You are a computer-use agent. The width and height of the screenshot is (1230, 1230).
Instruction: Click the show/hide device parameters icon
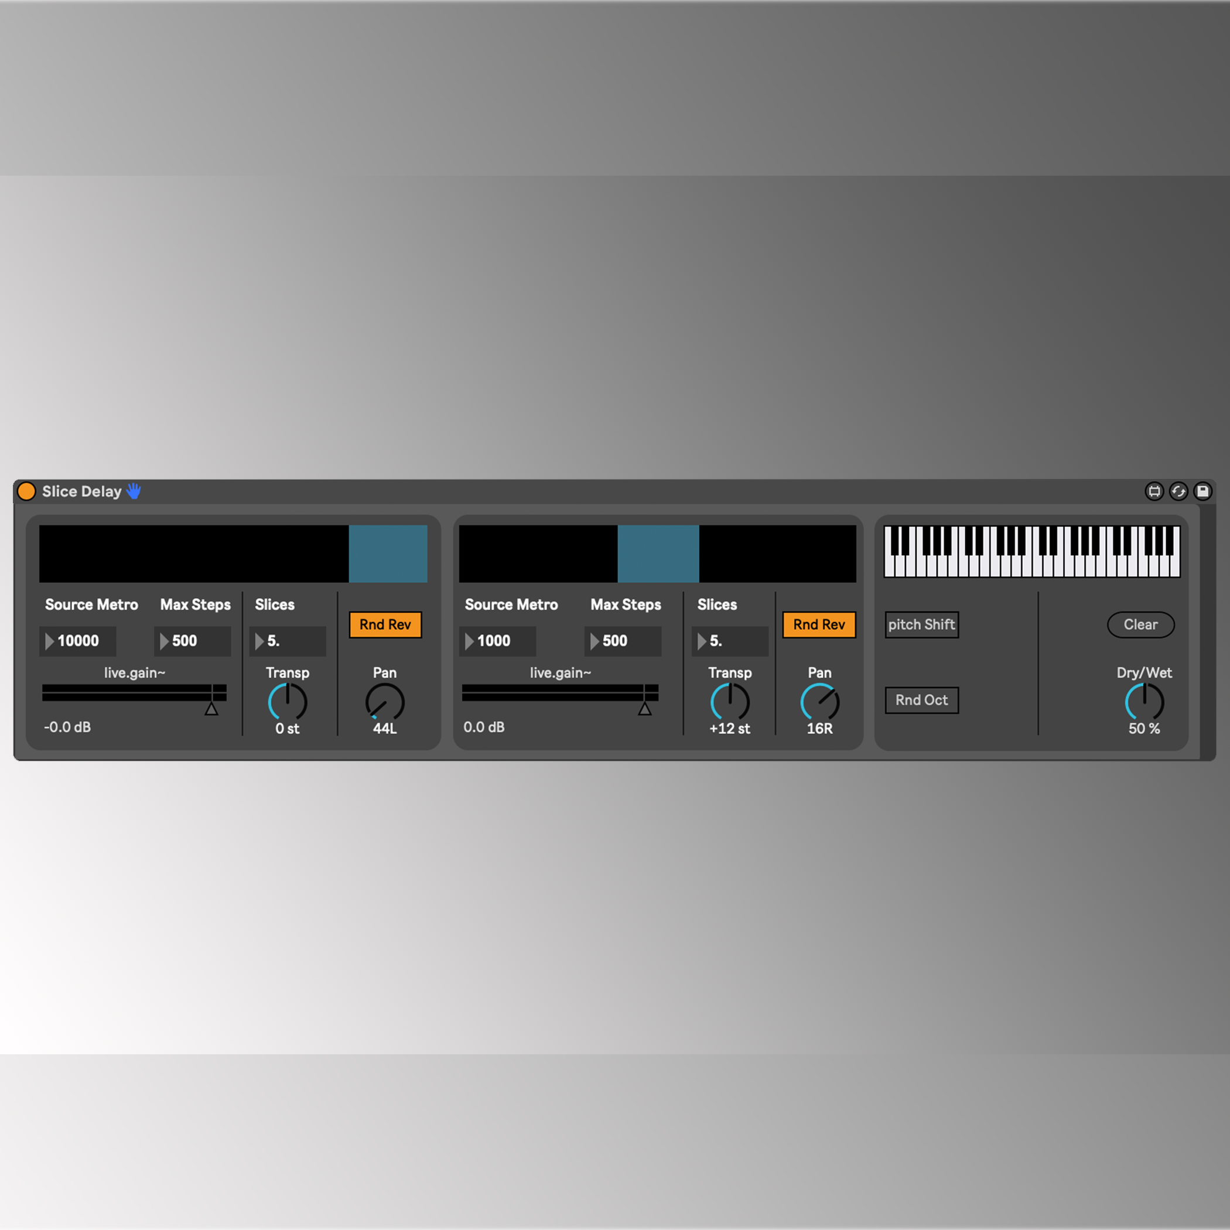click(1154, 491)
